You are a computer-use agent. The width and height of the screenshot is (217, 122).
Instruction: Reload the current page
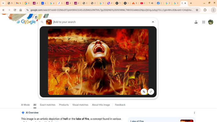15,10
